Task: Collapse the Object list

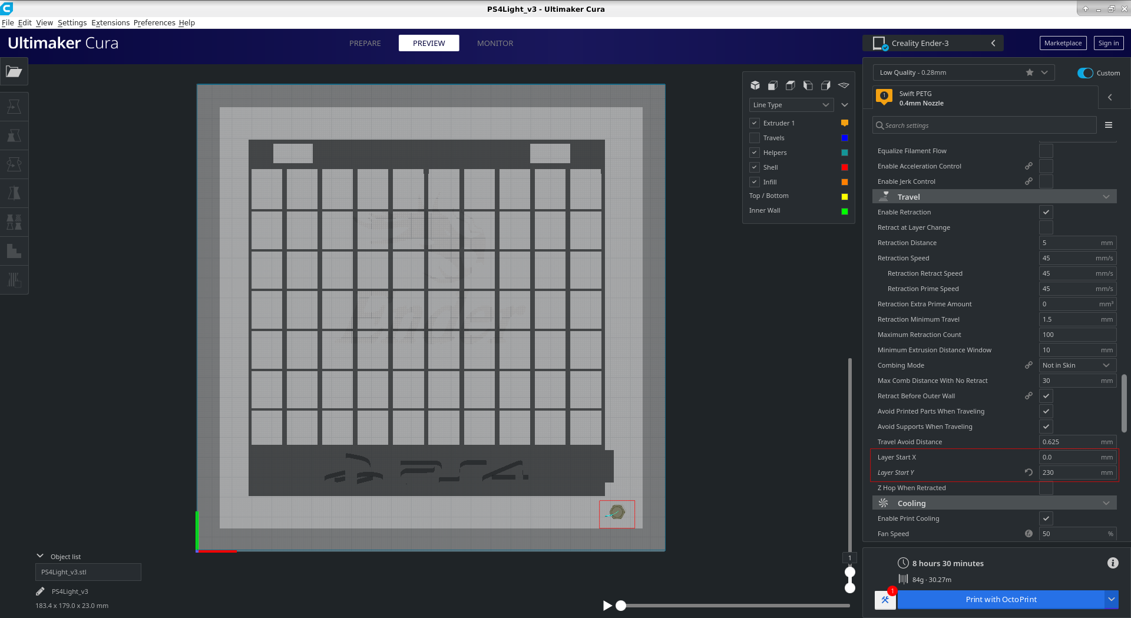Action: 40,556
